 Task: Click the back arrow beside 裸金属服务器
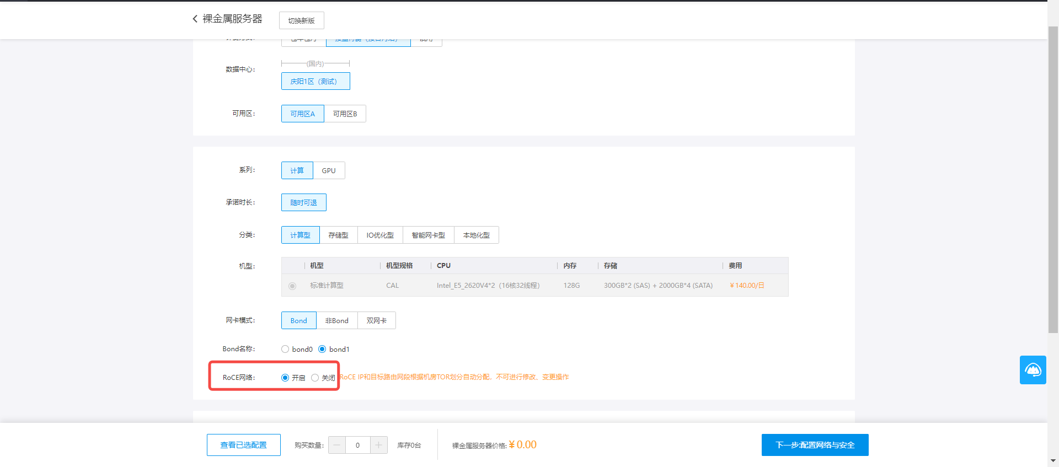(x=195, y=19)
